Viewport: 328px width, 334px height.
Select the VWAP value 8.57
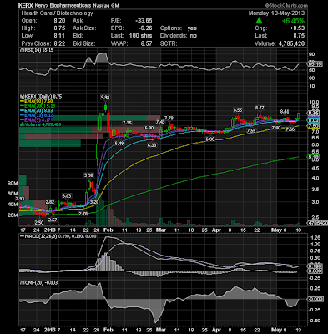146,43
